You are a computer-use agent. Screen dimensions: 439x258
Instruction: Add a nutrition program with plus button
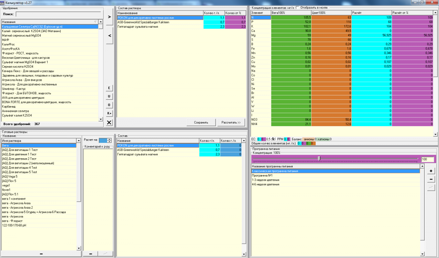431,171
